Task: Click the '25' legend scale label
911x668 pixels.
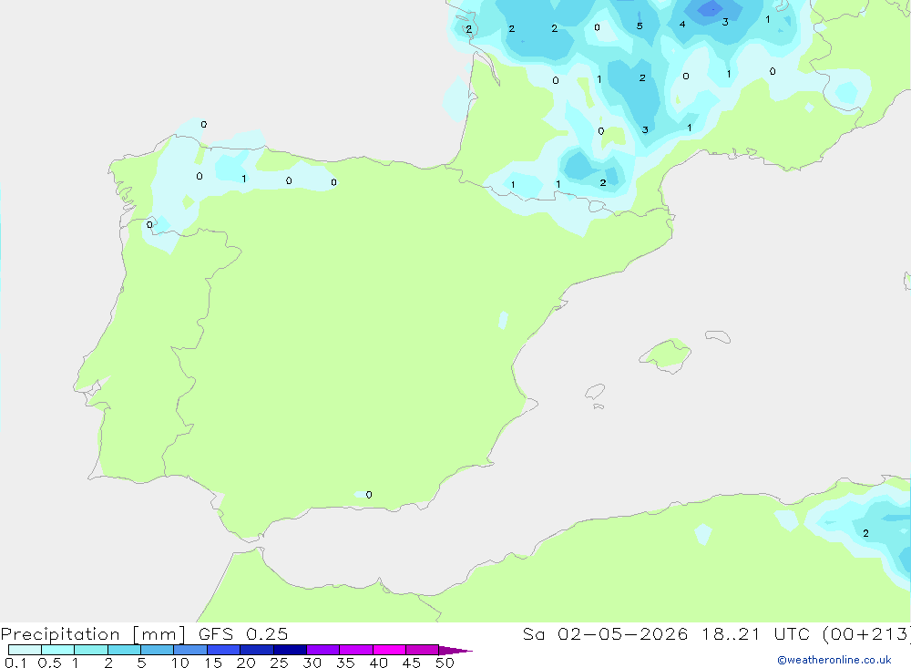Action: point(280,663)
